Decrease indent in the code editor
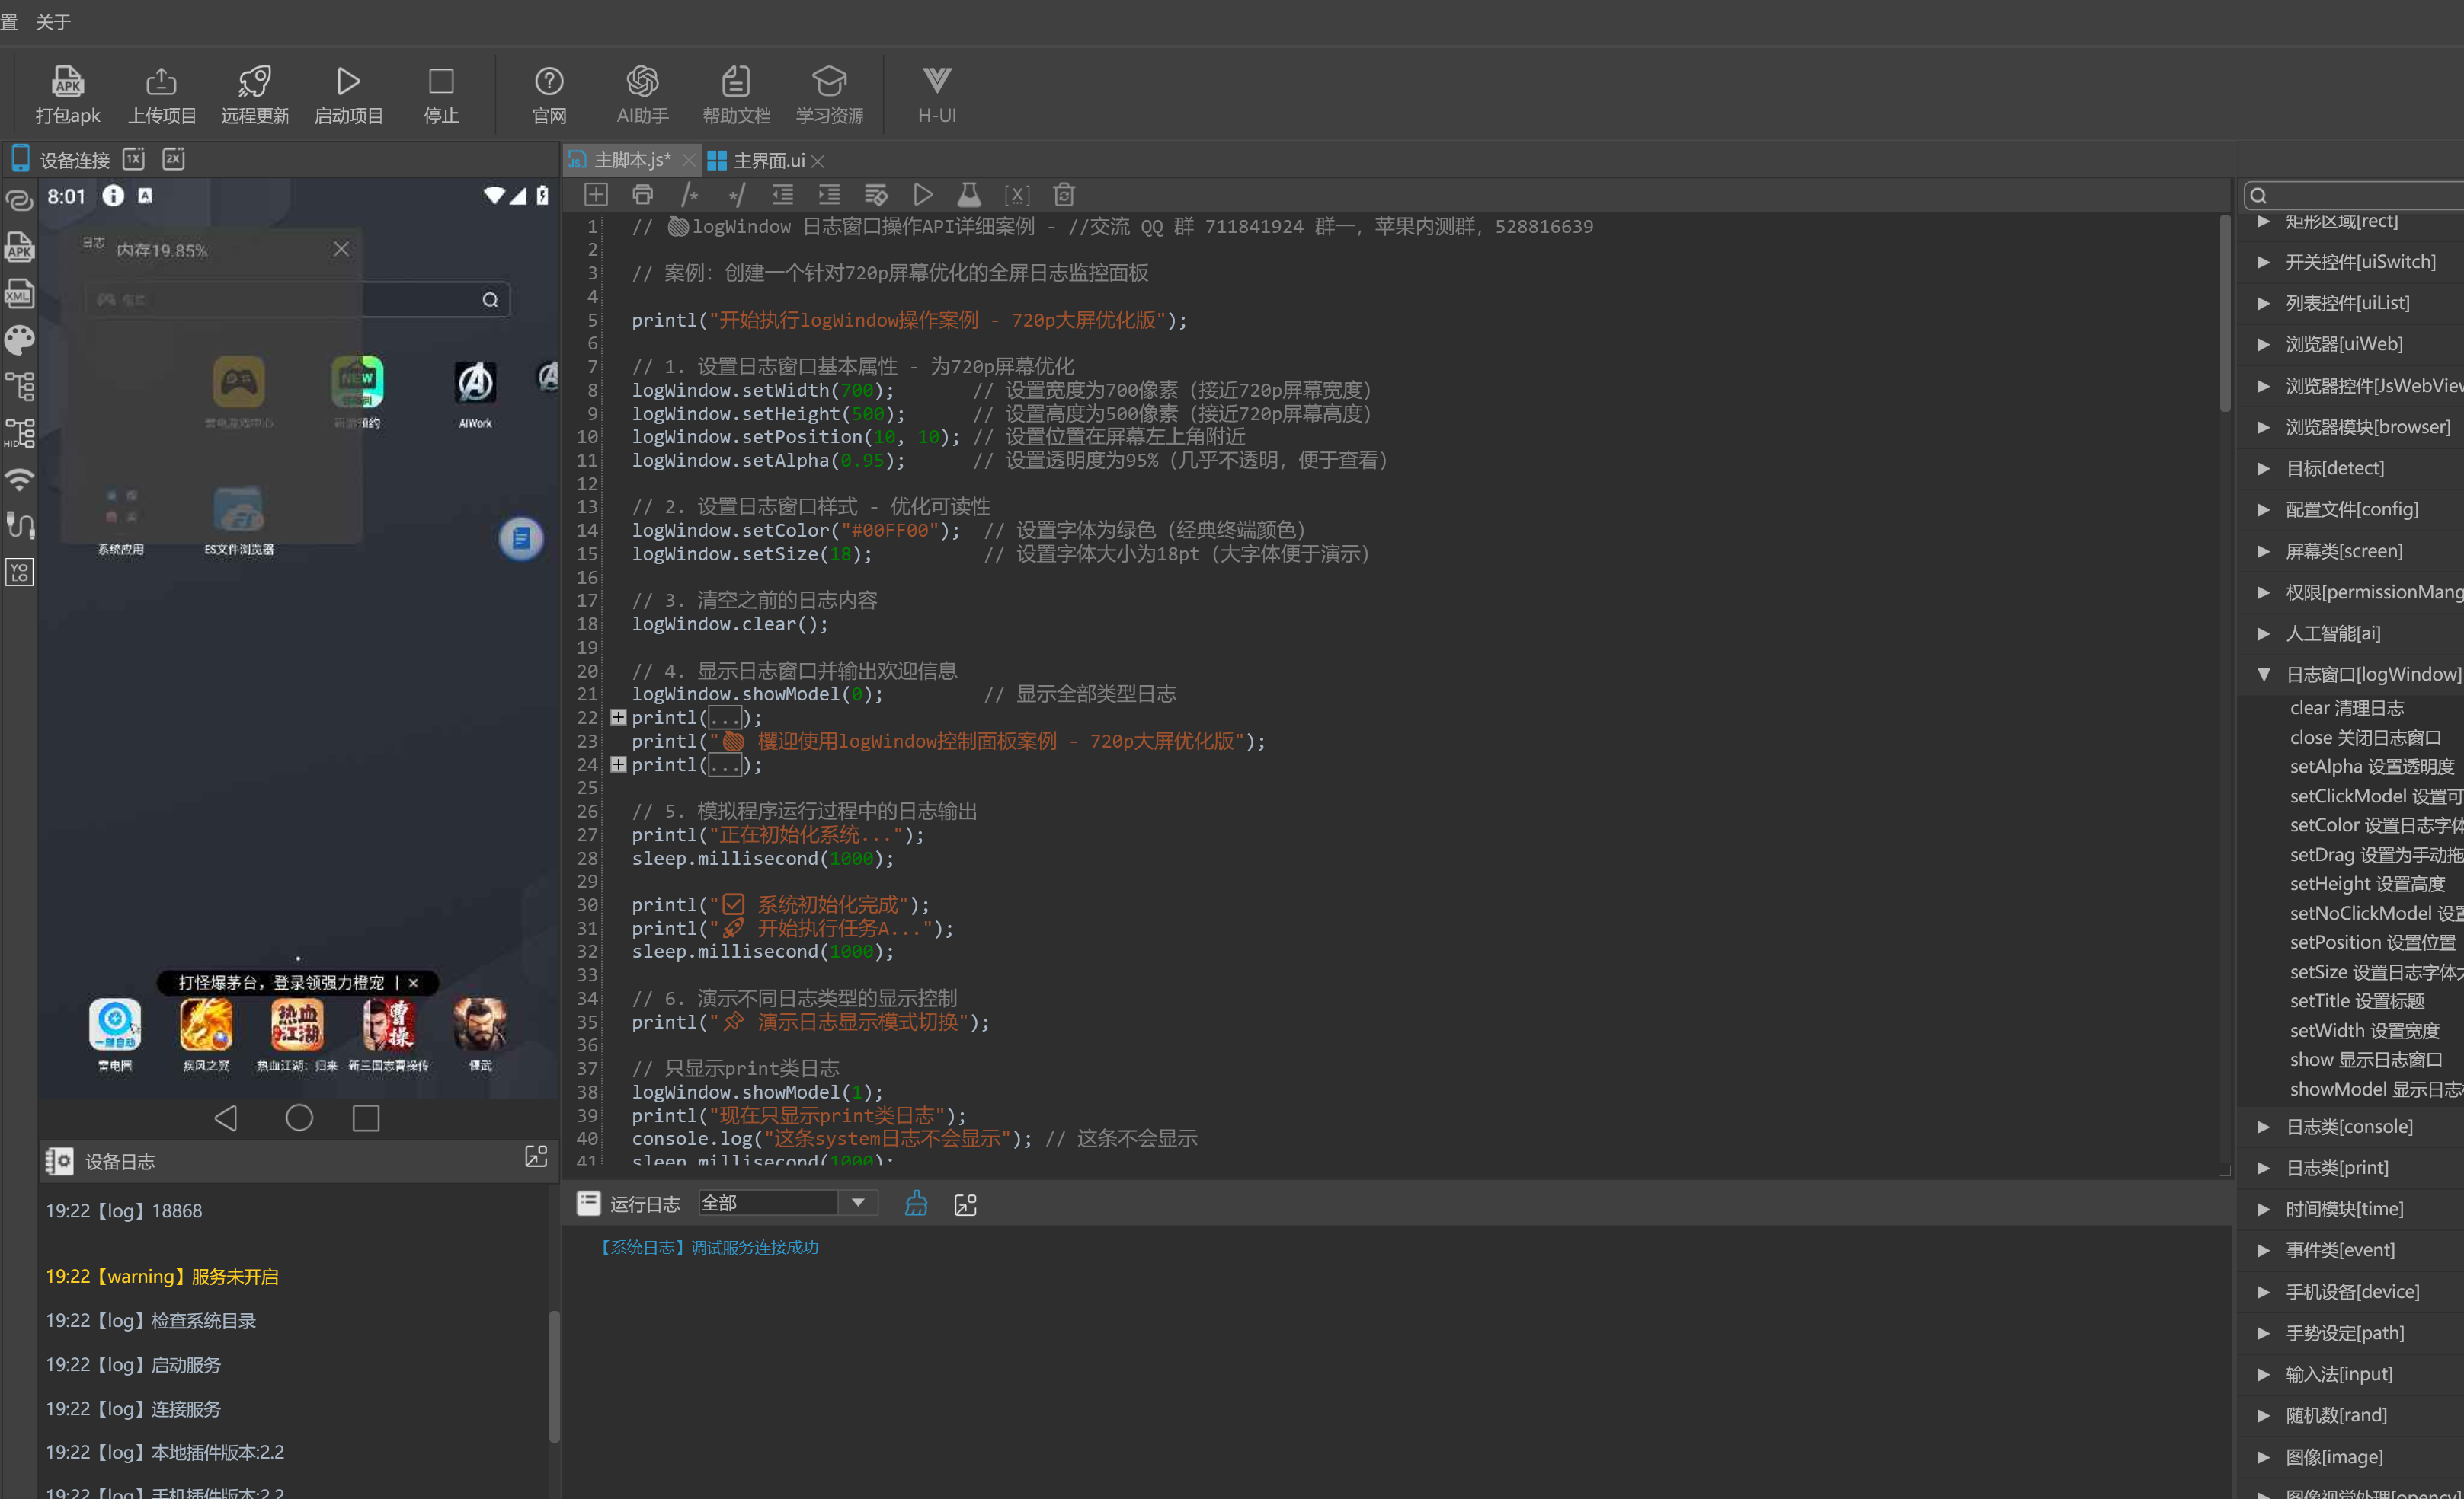This screenshot has width=2464, height=1499. coord(783,195)
